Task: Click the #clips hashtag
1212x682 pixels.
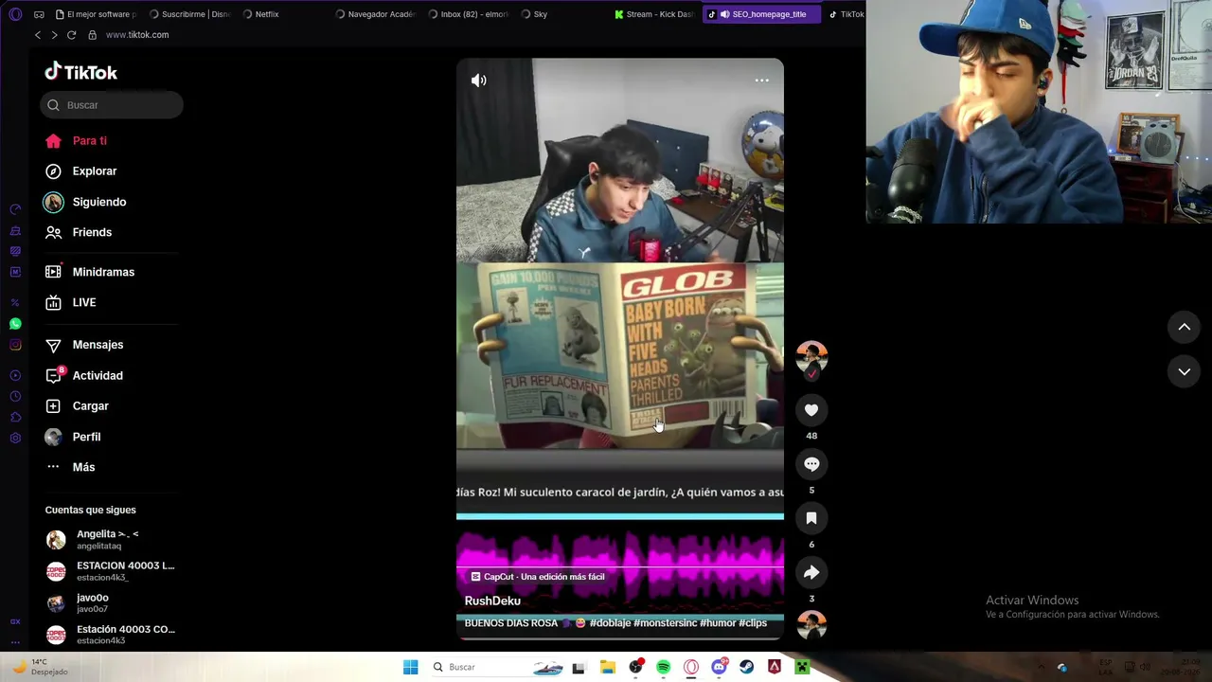Action: pos(754,623)
